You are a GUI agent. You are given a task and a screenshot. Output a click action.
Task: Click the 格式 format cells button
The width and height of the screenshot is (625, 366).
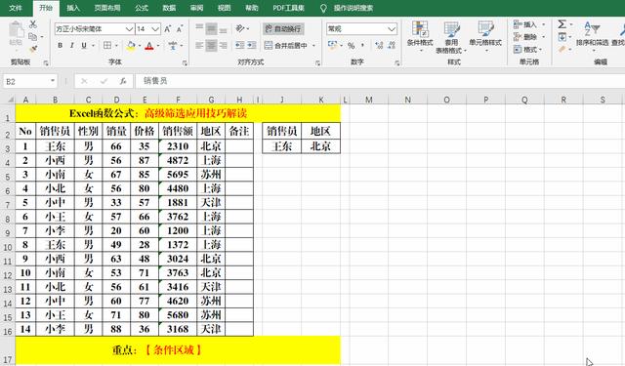525,50
